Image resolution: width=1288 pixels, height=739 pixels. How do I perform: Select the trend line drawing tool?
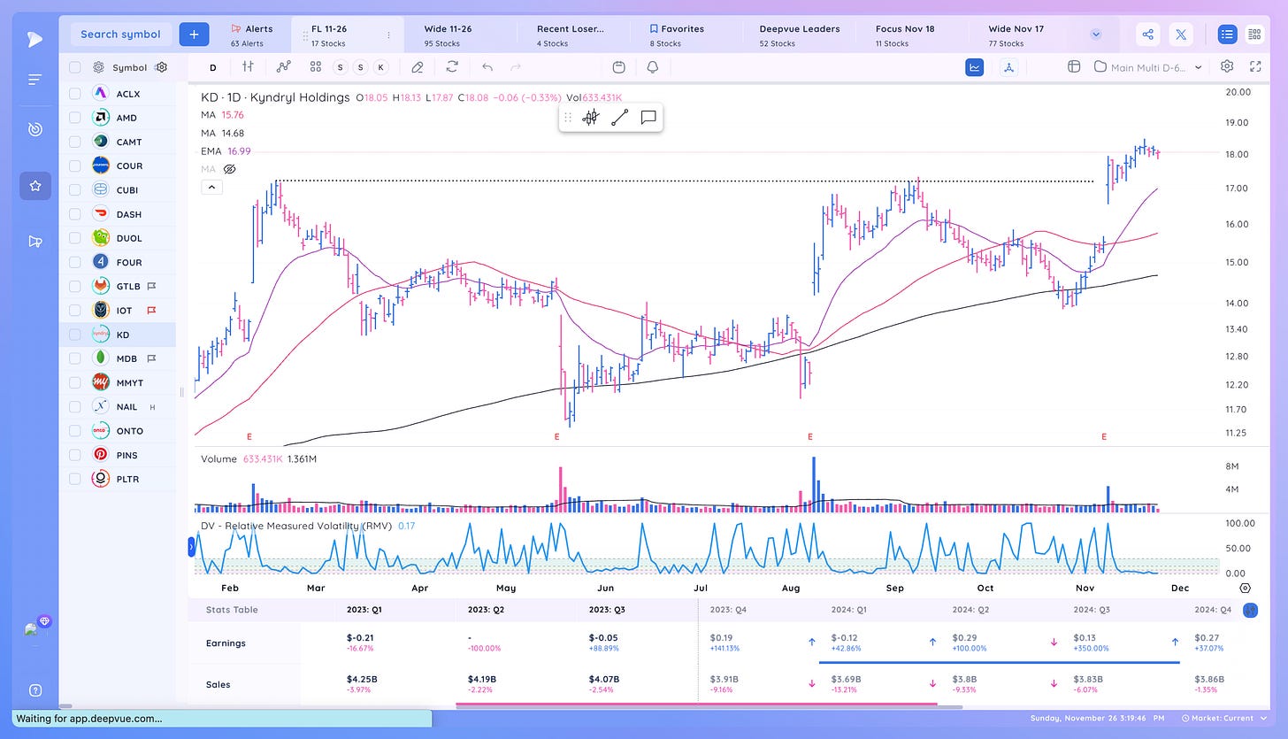click(619, 117)
